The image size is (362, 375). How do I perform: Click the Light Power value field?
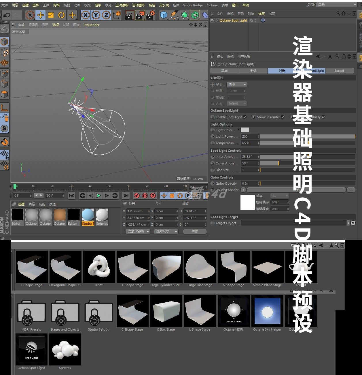click(x=250, y=136)
